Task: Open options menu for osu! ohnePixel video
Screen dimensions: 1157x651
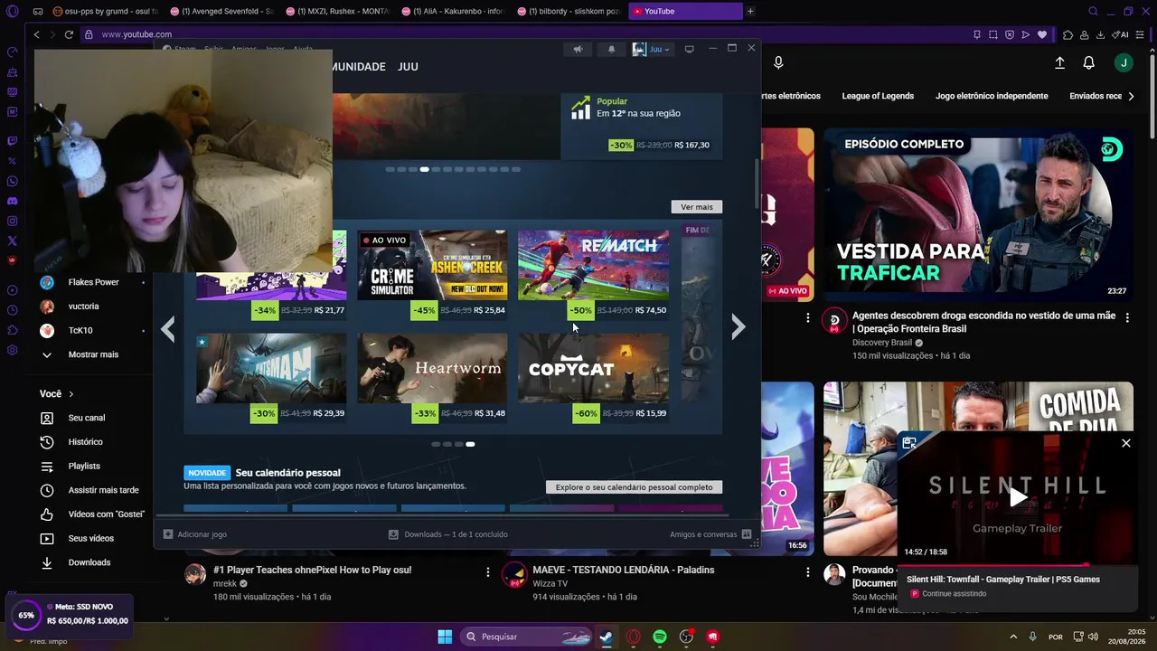Action: pos(488,571)
